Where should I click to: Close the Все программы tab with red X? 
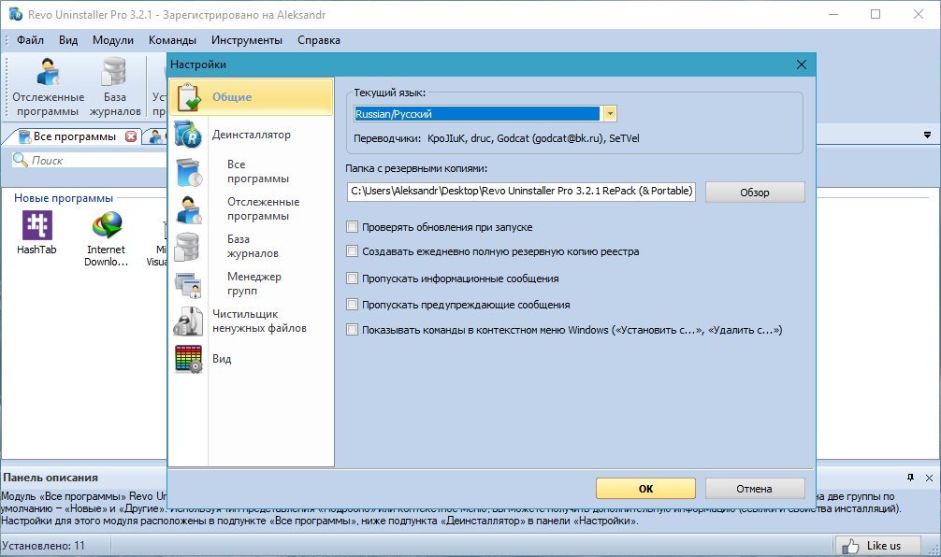pos(131,136)
